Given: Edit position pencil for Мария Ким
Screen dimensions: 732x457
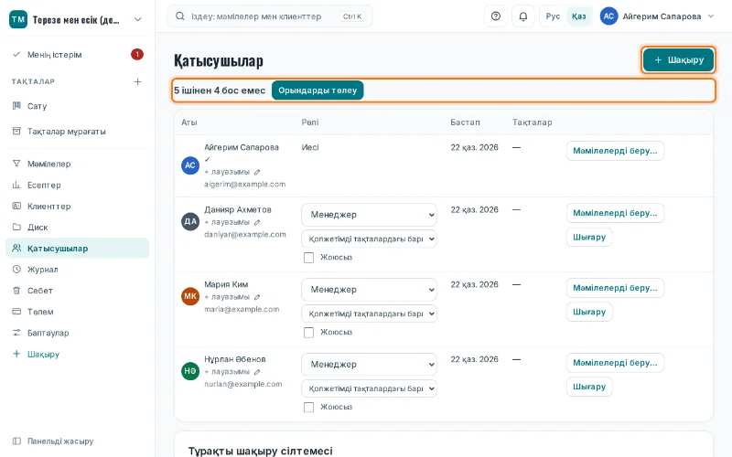Looking at the screenshot, I should point(257,297).
